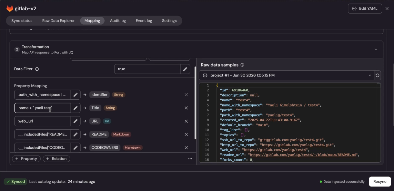Close the gitlab-v2 integration panel
394x191 pixels.
point(387,9)
